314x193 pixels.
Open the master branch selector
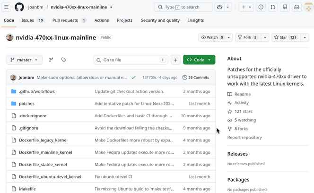[24, 60]
